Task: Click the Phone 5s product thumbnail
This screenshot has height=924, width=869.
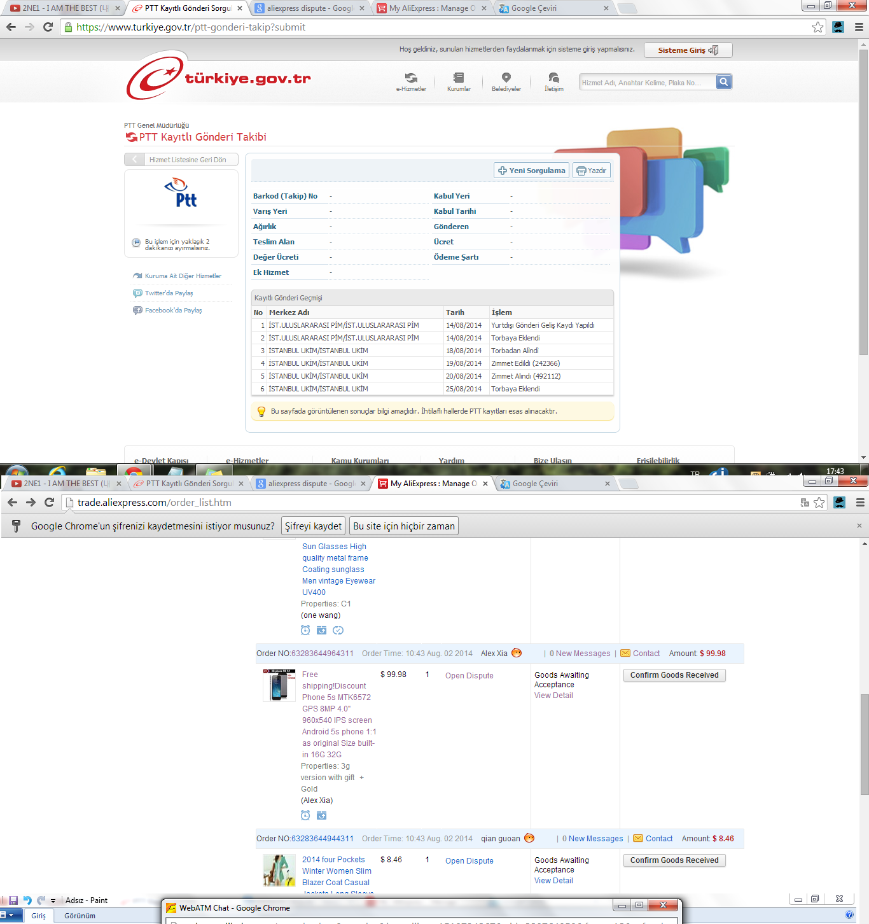Action: 279,685
